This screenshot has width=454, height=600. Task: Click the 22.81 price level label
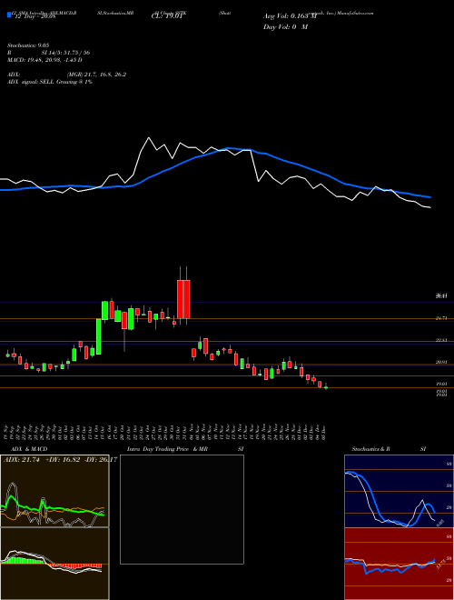tap(441, 341)
